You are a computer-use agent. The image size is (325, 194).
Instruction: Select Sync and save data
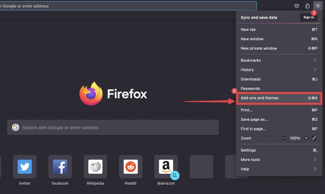point(259,17)
